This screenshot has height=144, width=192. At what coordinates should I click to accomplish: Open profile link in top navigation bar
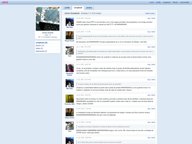[x=158, y=2]
